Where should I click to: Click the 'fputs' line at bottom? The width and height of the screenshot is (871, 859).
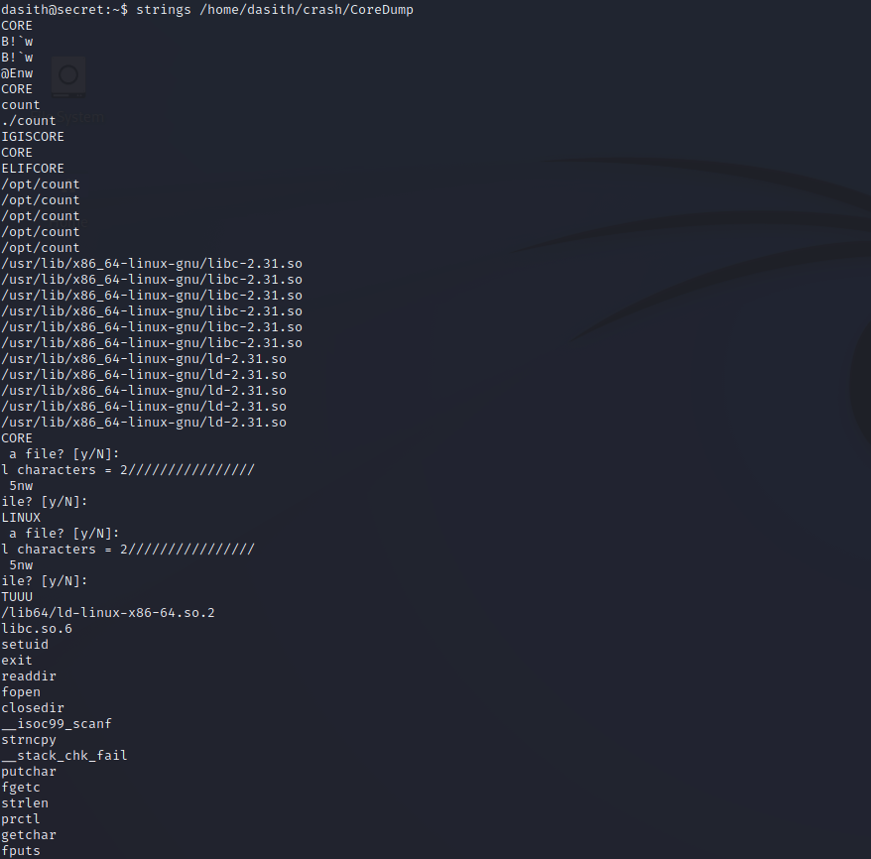(x=21, y=850)
